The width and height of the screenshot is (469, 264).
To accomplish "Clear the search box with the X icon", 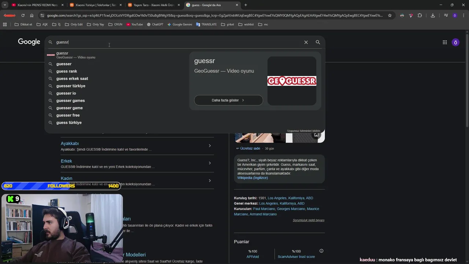I will click(306, 42).
